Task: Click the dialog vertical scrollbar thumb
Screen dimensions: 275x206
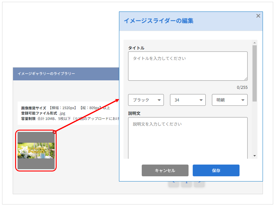Action: (254, 73)
